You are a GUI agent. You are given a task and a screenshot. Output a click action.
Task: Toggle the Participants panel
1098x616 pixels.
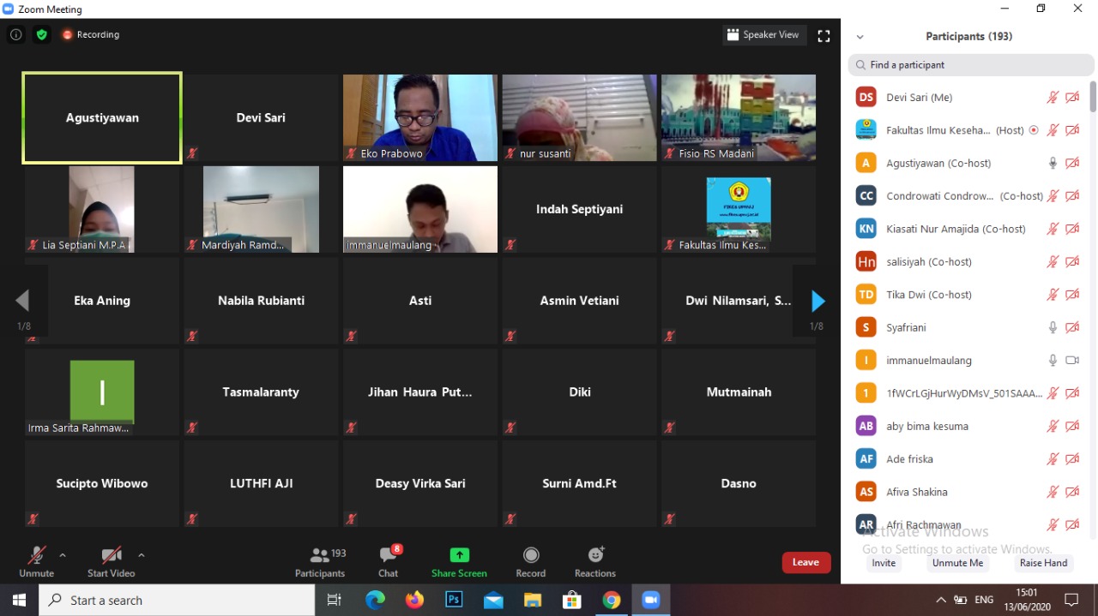[x=320, y=561]
